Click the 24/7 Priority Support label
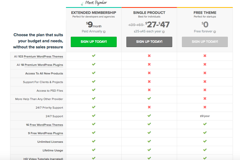Viewport: 240px width, 160px height. 49,108
